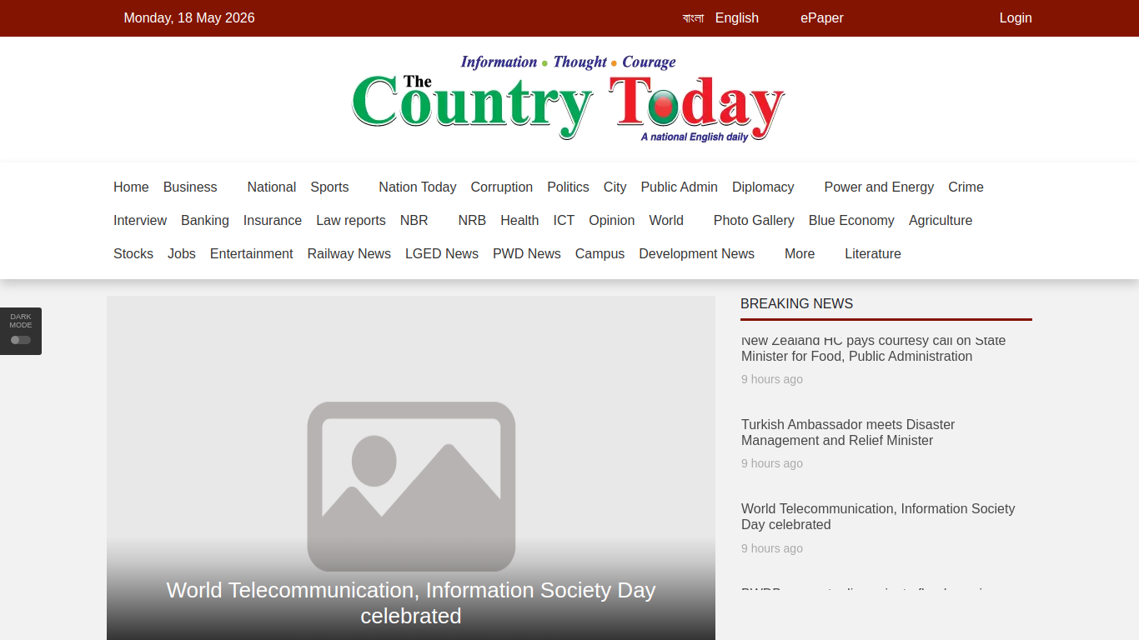The image size is (1139, 640).
Task: Click The Country Today logo
Action: (569, 99)
